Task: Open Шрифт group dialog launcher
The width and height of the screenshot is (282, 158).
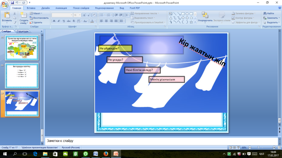Action: pyautogui.click(x=96, y=27)
